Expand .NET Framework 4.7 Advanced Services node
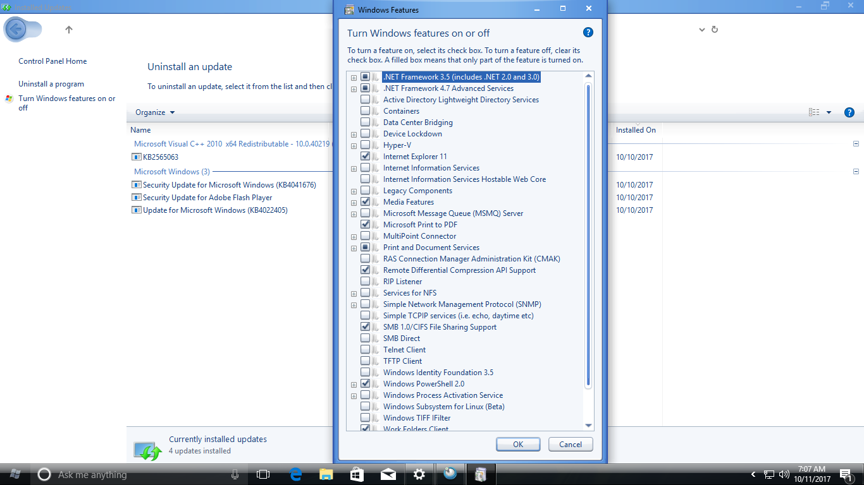Screen dimensions: 864x485 coord(354,88)
